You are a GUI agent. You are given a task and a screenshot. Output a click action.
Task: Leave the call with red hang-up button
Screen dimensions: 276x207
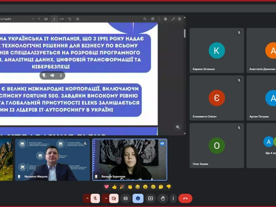(185, 198)
